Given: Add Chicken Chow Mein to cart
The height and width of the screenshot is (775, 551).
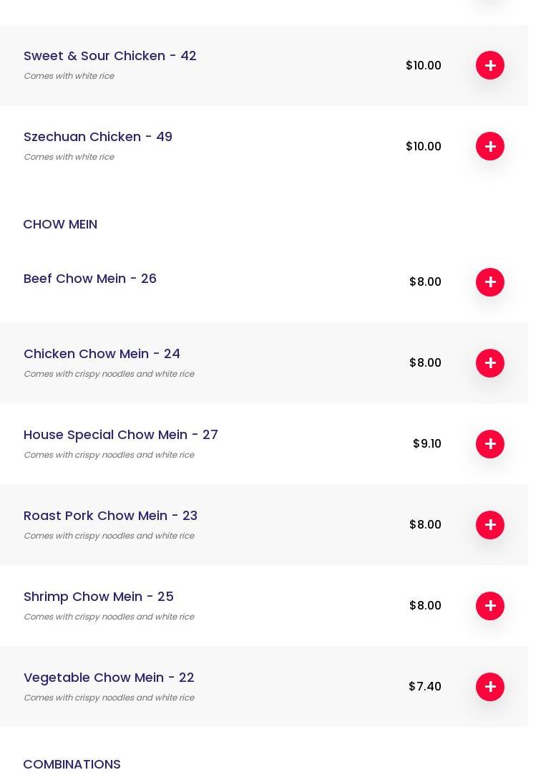Looking at the screenshot, I should [x=489, y=363].
